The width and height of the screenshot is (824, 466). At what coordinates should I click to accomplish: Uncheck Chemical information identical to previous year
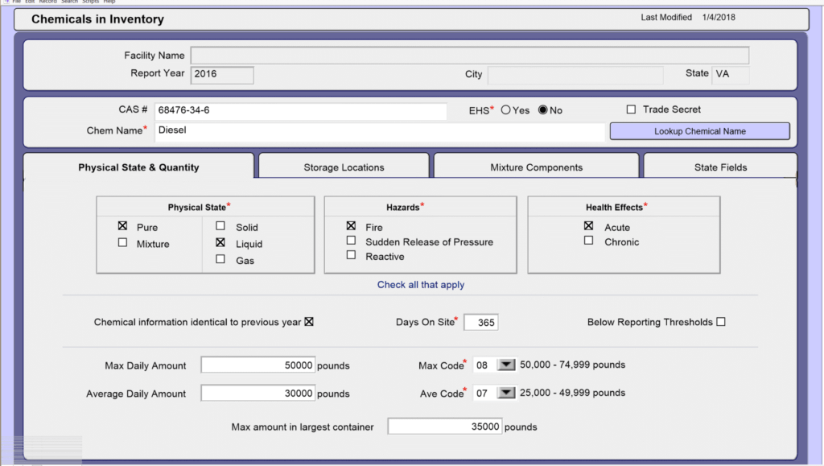[309, 322]
